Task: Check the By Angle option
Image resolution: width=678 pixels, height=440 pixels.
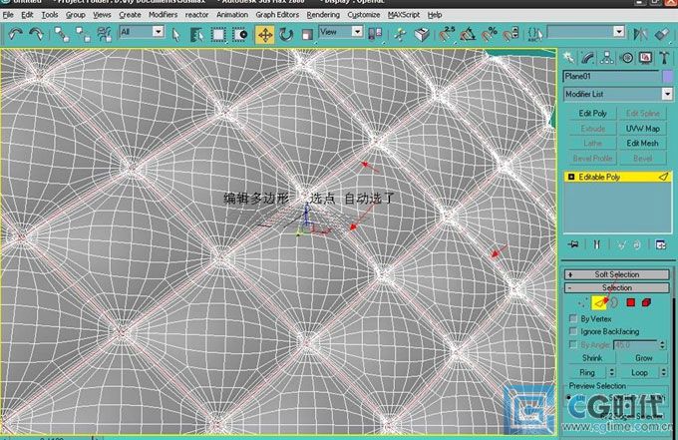Action: [x=572, y=343]
